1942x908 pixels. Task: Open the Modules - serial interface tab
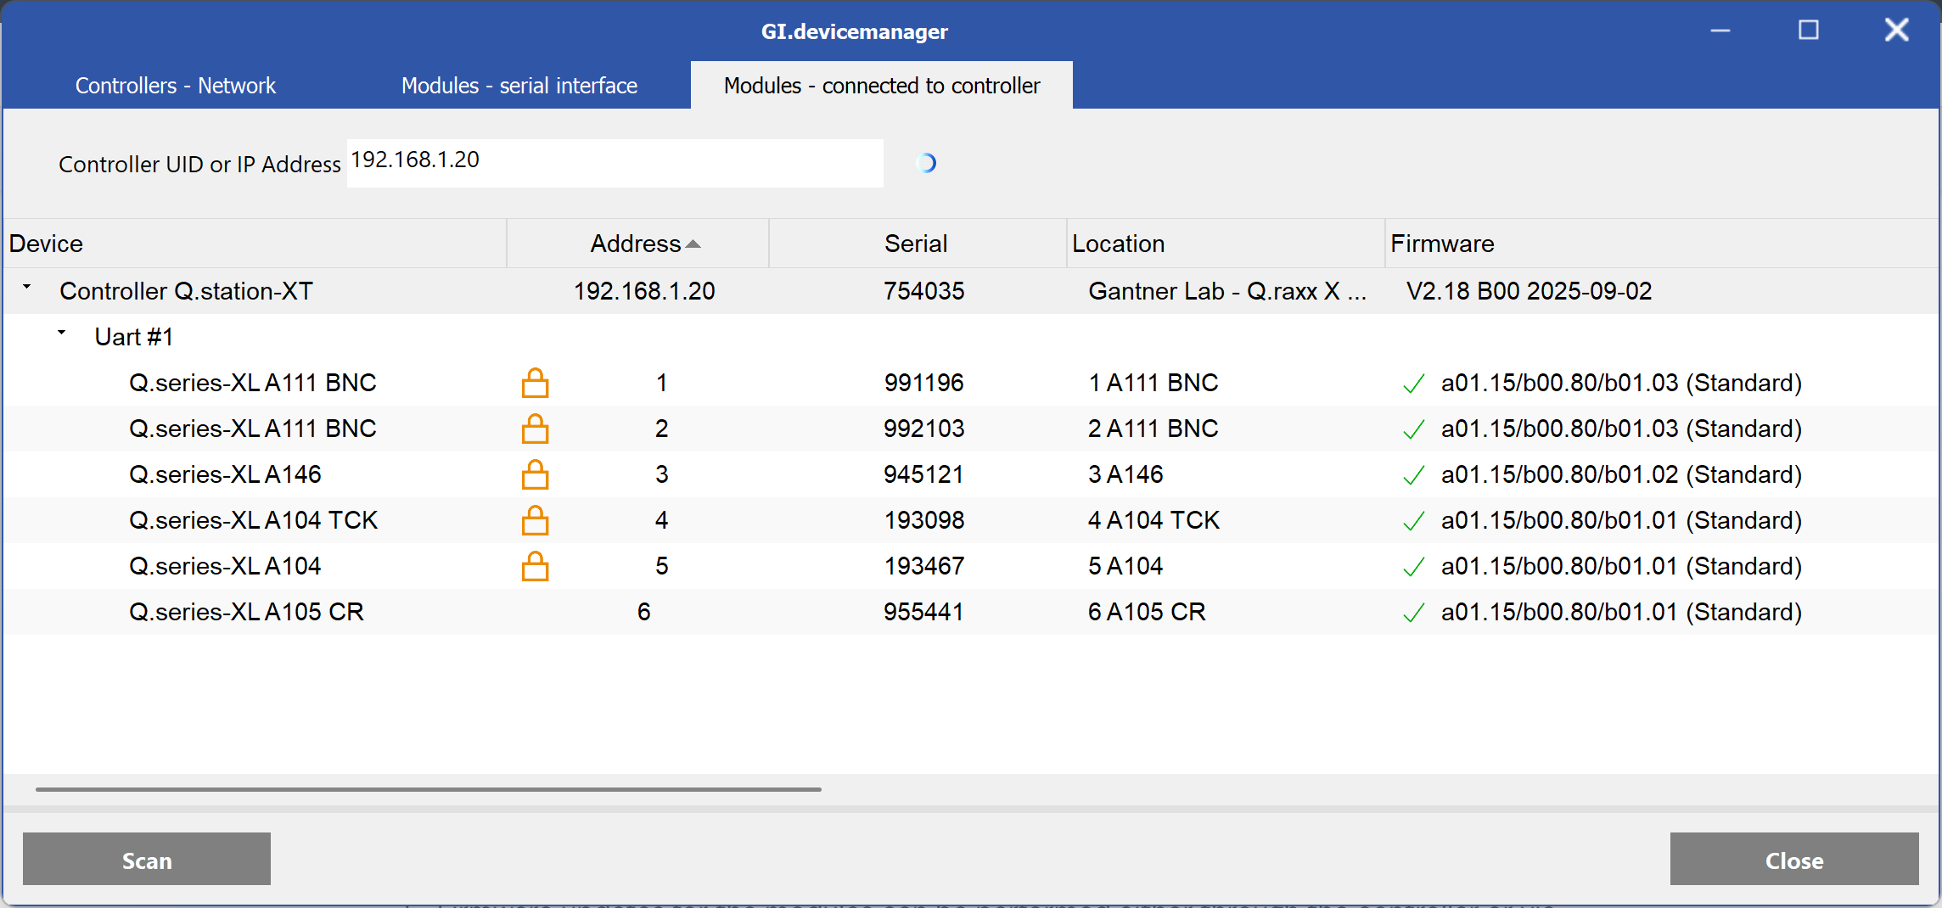click(519, 86)
